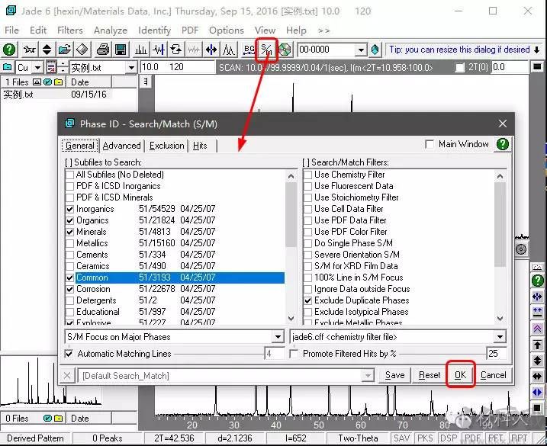Click the periodic table globe icon in toolbar
This screenshot has width=547, height=446.
point(285,50)
